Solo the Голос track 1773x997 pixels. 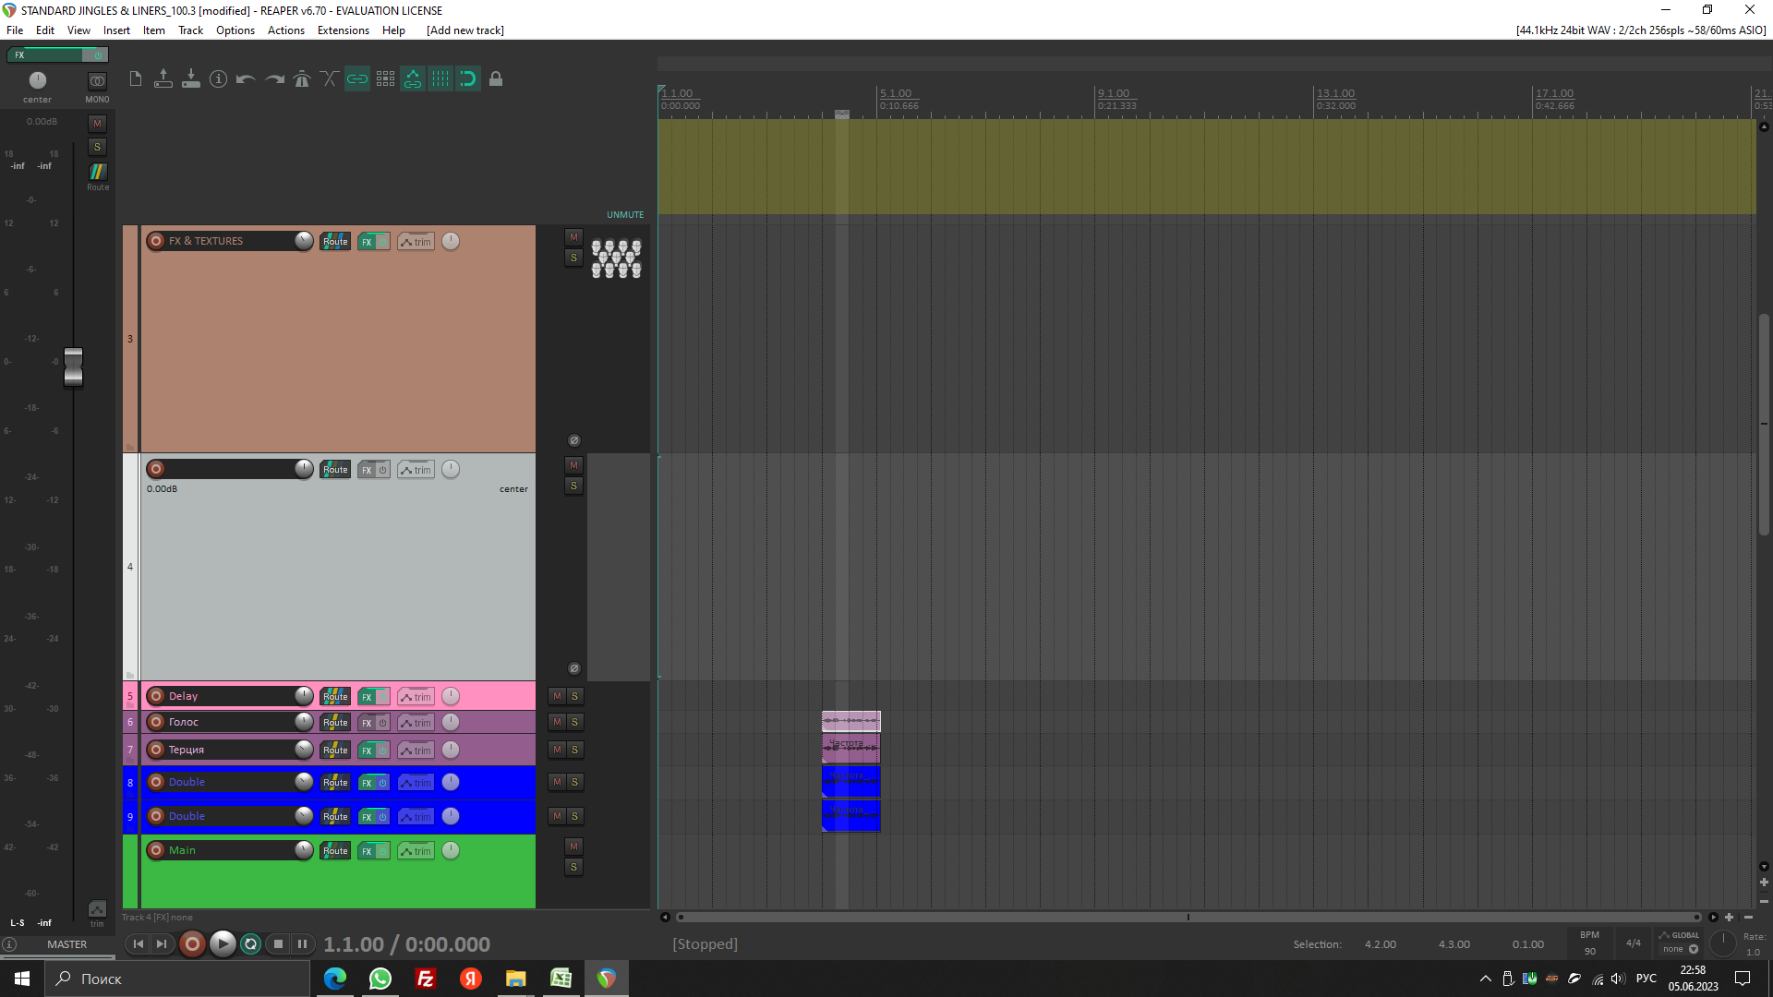pyautogui.click(x=574, y=722)
